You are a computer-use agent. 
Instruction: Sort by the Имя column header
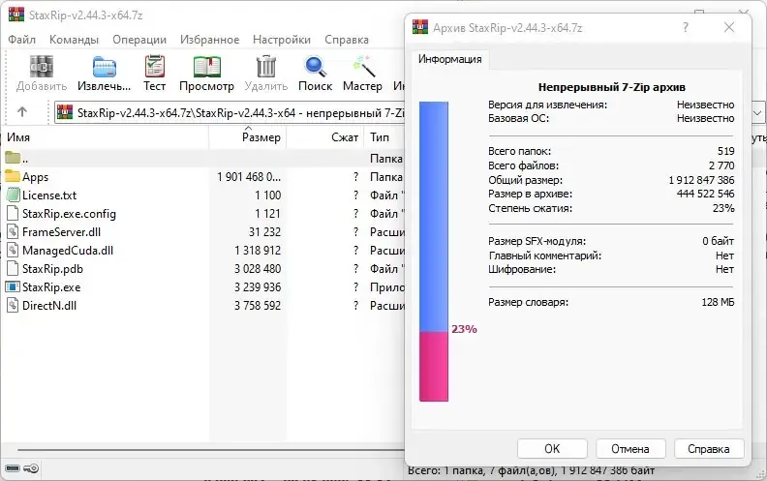tap(106, 137)
